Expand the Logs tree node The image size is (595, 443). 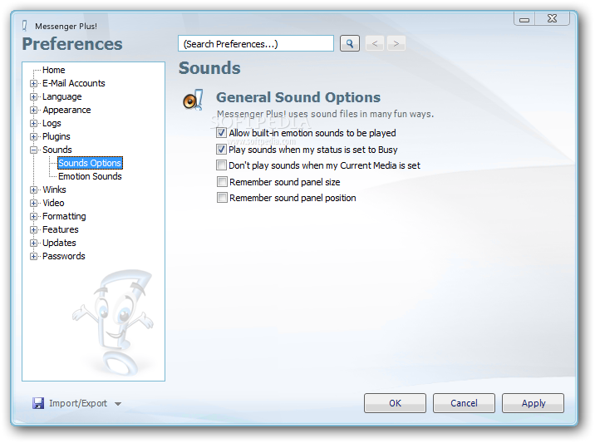click(34, 123)
